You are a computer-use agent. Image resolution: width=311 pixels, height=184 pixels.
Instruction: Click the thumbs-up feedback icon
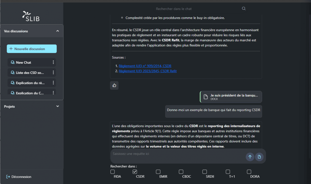click(x=114, y=85)
